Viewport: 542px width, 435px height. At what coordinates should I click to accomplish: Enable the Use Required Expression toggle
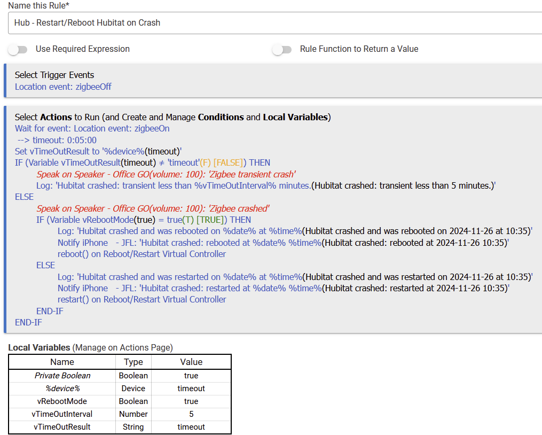click(18, 50)
